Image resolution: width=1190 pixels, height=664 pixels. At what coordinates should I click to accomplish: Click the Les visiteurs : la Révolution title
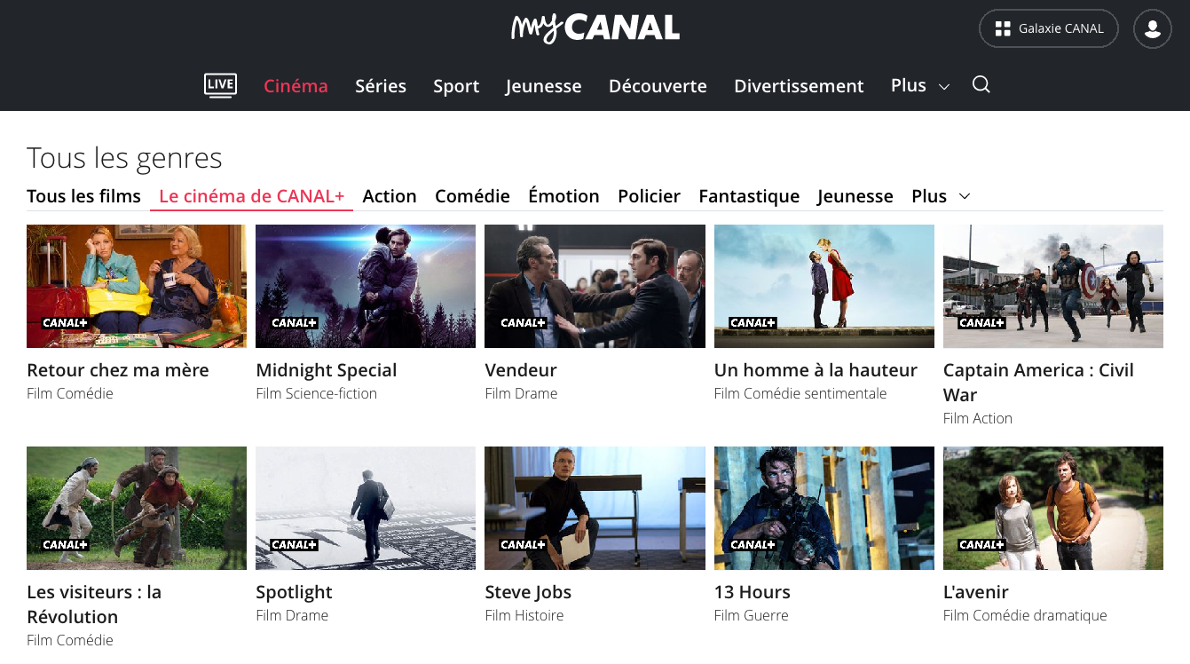tap(94, 605)
